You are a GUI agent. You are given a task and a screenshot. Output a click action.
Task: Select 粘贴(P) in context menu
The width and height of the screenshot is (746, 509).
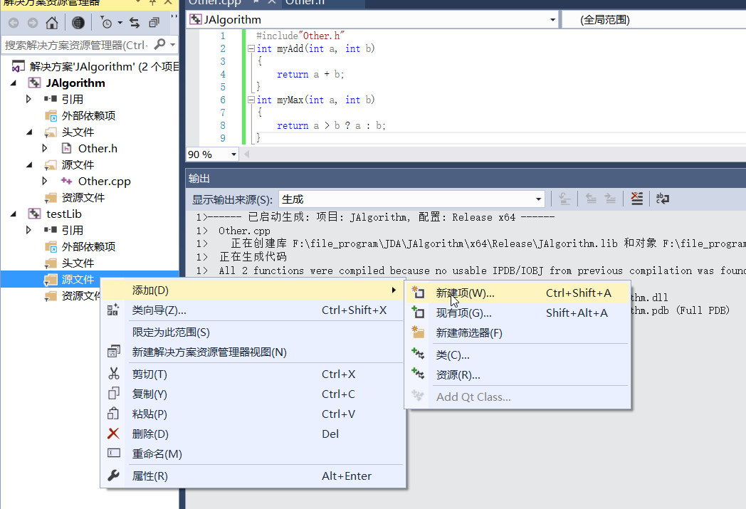(253, 414)
